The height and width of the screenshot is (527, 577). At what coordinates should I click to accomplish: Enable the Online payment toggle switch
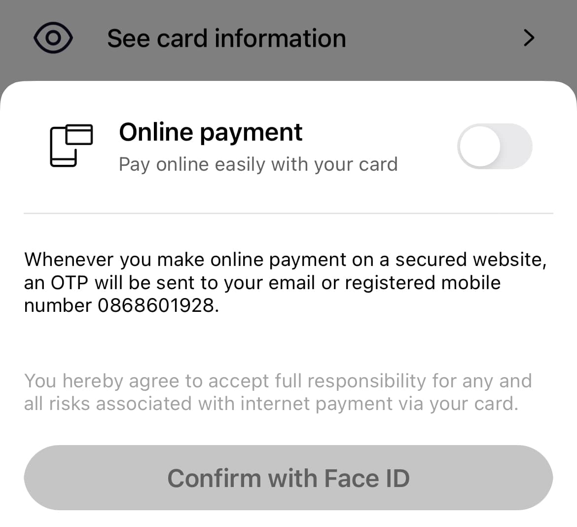pos(495,147)
